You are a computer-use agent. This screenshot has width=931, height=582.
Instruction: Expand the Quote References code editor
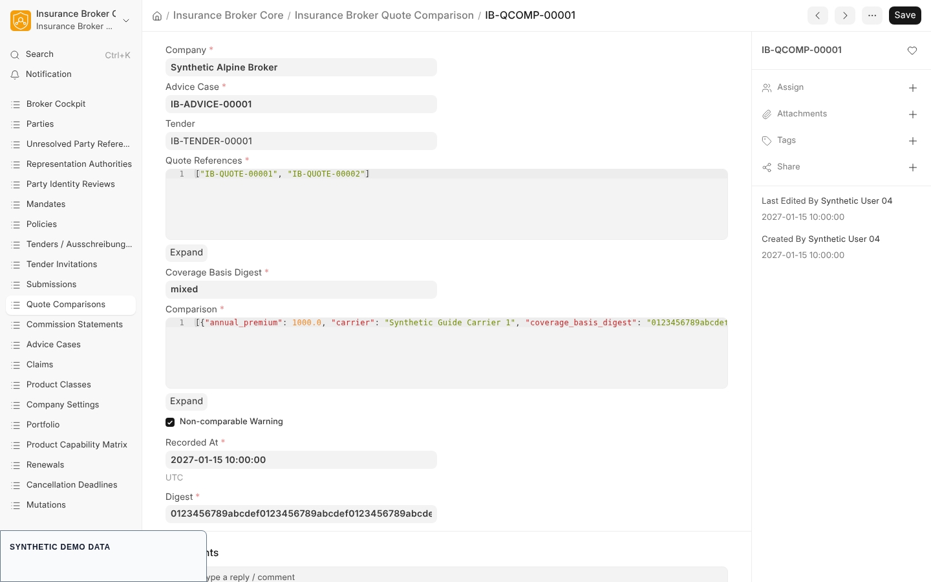(186, 253)
